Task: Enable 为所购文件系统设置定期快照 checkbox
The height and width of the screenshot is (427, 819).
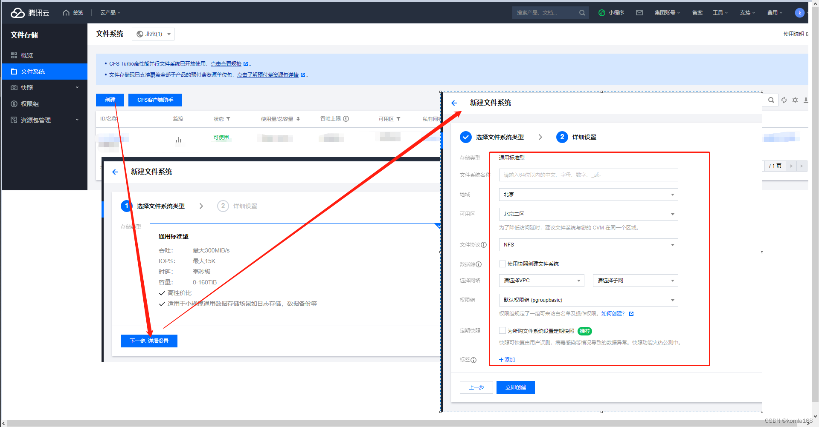Action: [x=502, y=330]
